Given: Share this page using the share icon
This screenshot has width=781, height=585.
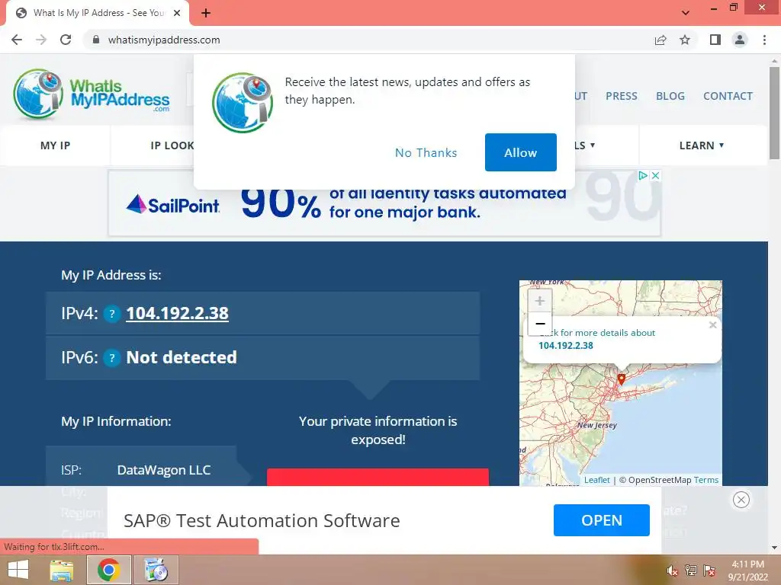Looking at the screenshot, I should click(660, 40).
